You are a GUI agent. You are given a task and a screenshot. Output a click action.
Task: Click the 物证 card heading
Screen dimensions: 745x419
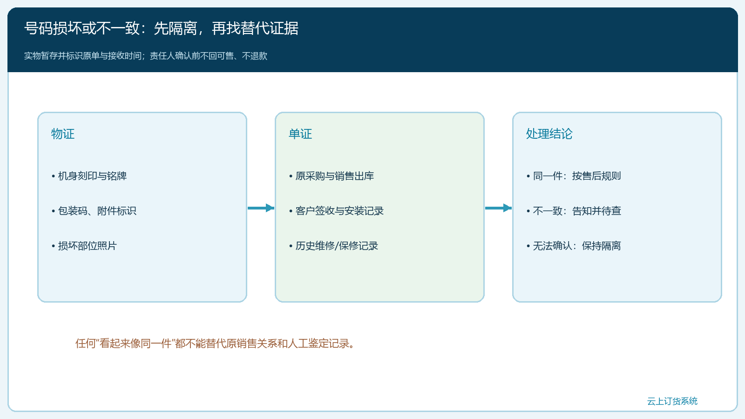(x=63, y=134)
